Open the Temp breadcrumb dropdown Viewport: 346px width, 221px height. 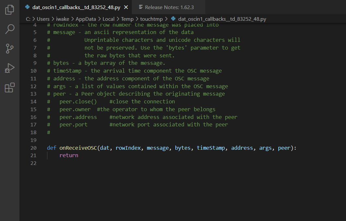(127, 19)
